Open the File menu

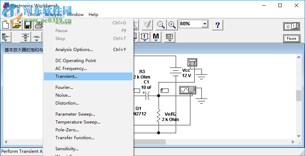click(x=6, y=15)
